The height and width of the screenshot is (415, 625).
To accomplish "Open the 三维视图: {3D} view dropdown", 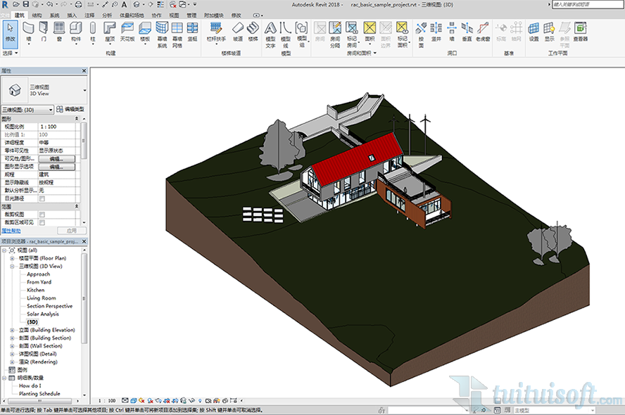I will (x=51, y=110).
